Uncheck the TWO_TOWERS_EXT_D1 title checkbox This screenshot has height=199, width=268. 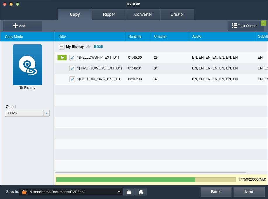(72, 68)
